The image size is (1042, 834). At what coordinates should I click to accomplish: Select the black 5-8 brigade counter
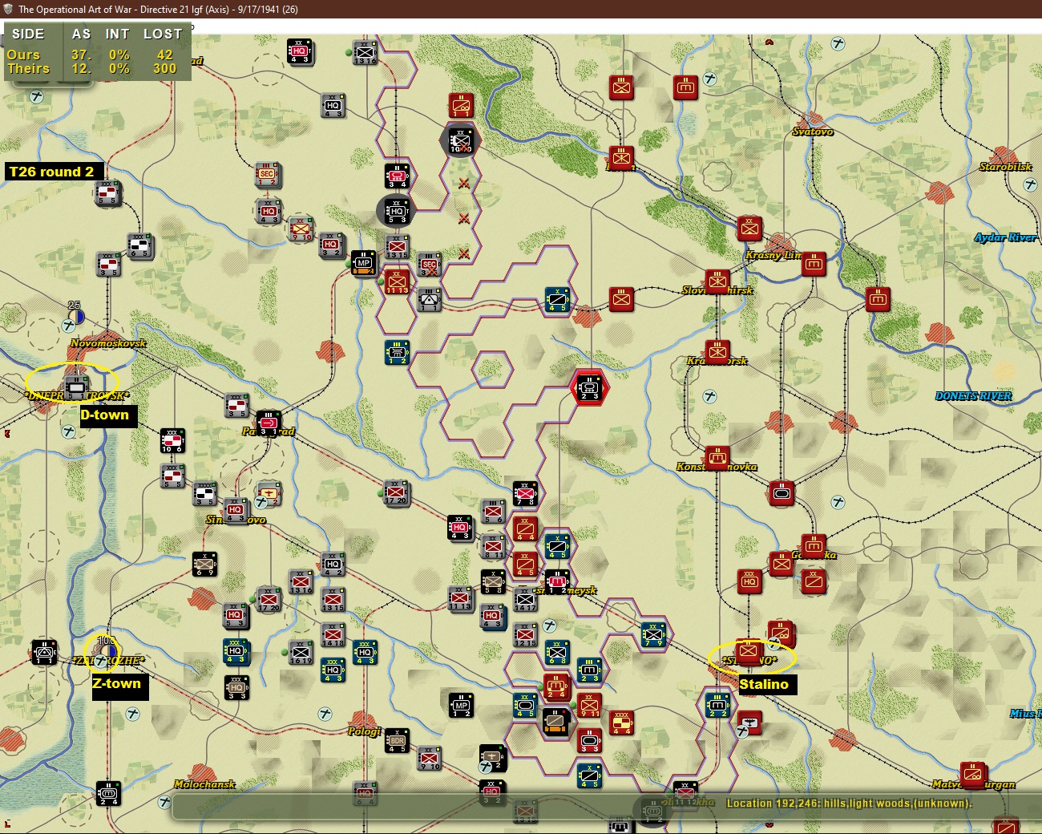coord(493,581)
